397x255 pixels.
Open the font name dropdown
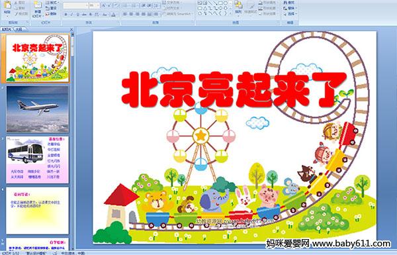pyautogui.click(x=87, y=5)
